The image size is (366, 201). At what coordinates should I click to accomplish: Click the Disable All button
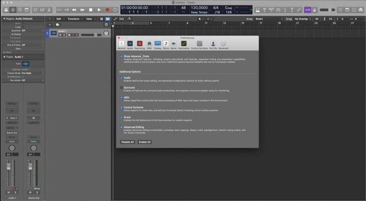coord(128,142)
